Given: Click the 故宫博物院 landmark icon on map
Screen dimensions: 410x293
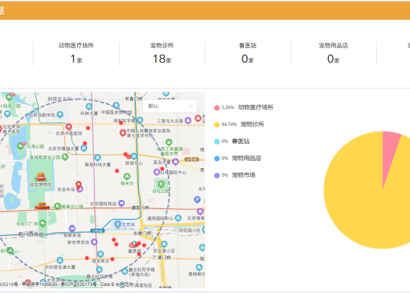Looking at the screenshot, I should (x=40, y=176).
